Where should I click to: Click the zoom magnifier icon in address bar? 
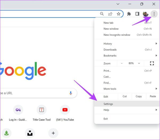102,14
